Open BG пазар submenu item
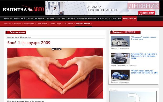Viewport: 163px width, 102px height. pyautogui.click(x=69, y=24)
